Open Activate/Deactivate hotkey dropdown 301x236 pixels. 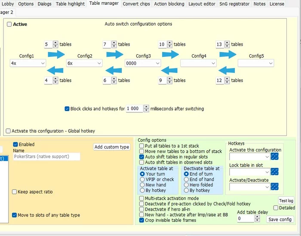(x=249, y=187)
